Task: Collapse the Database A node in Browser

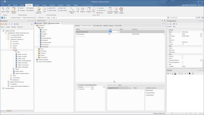Action: point(6,39)
